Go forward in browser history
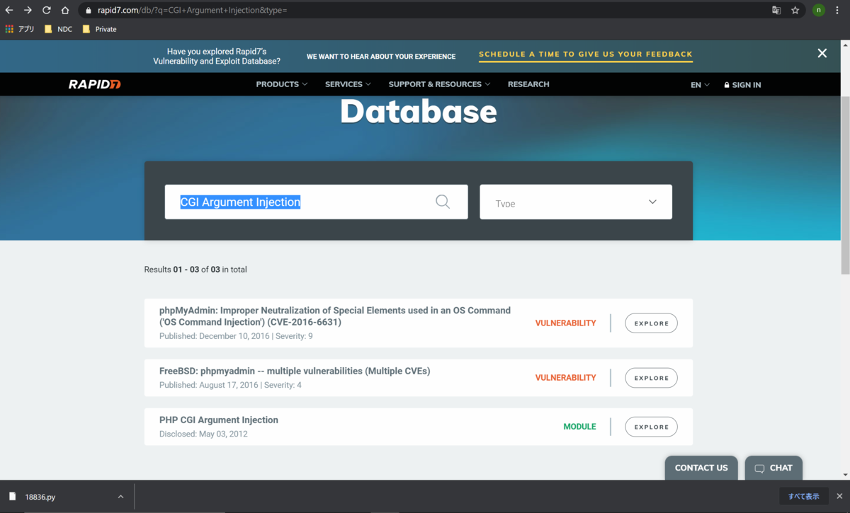The height and width of the screenshot is (513, 850). click(x=28, y=11)
